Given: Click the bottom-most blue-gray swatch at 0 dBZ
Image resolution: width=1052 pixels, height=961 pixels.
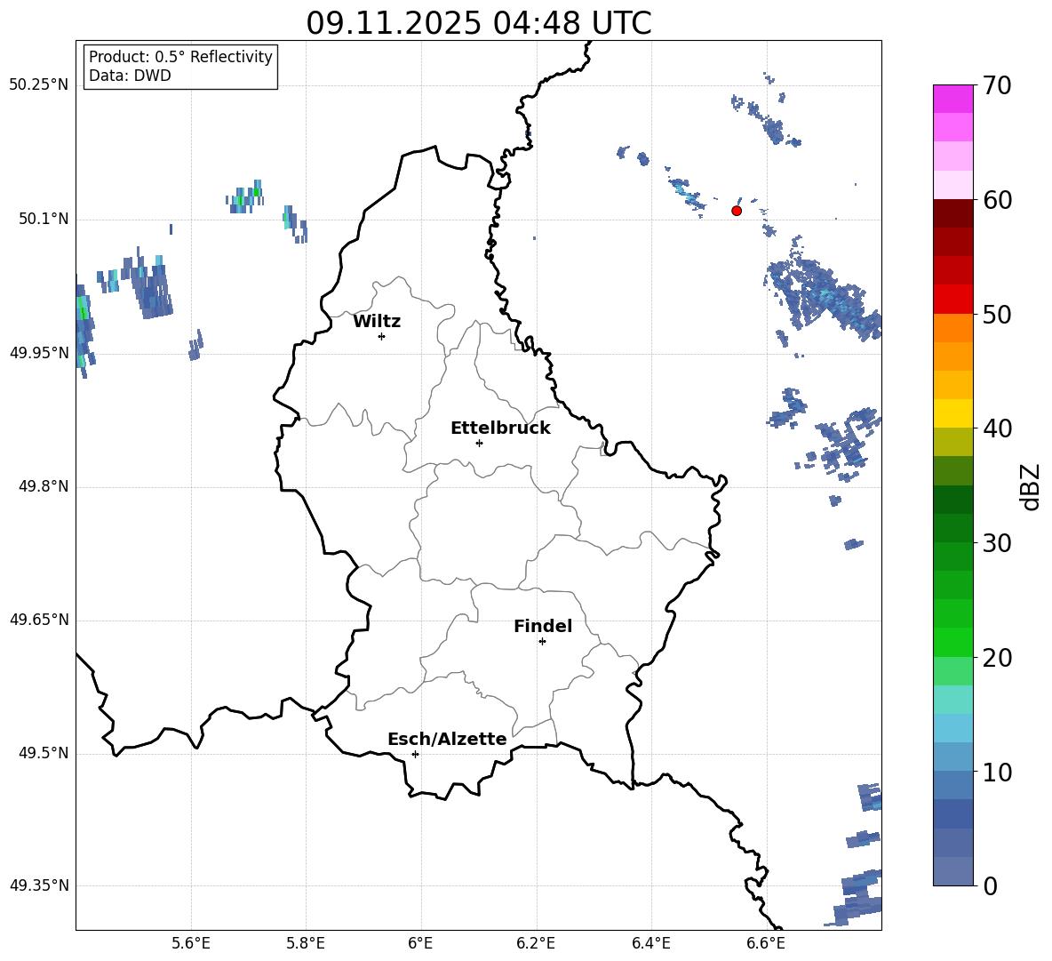Looking at the screenshot, I should point(952,871).
